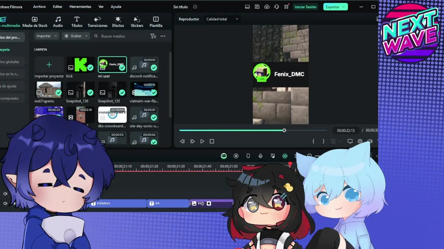The width and height of the screenshot is (444, 249).
Task: Switch to the Títulos tab
Action: 77,22
